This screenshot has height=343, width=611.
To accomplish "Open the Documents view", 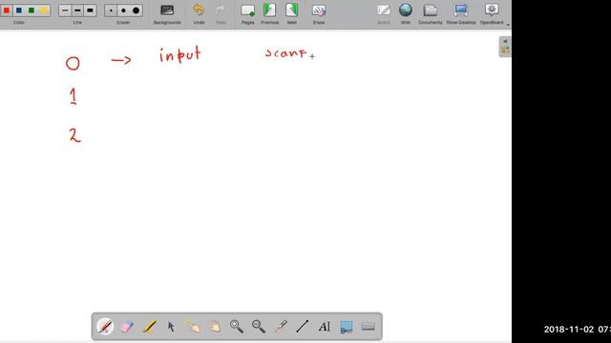I will [431, 13].
